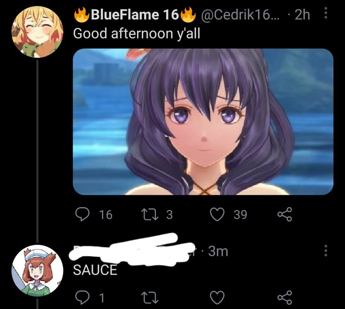This screenshot has height=309, width=345.
Task: Share the SAUCE reply
Action: click(285, 297)
